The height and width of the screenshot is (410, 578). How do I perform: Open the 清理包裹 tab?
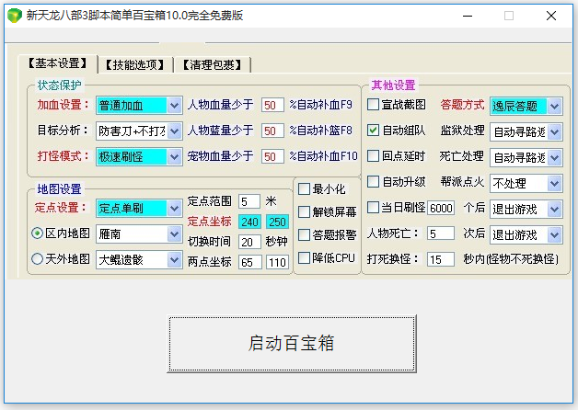coord(214,63)
